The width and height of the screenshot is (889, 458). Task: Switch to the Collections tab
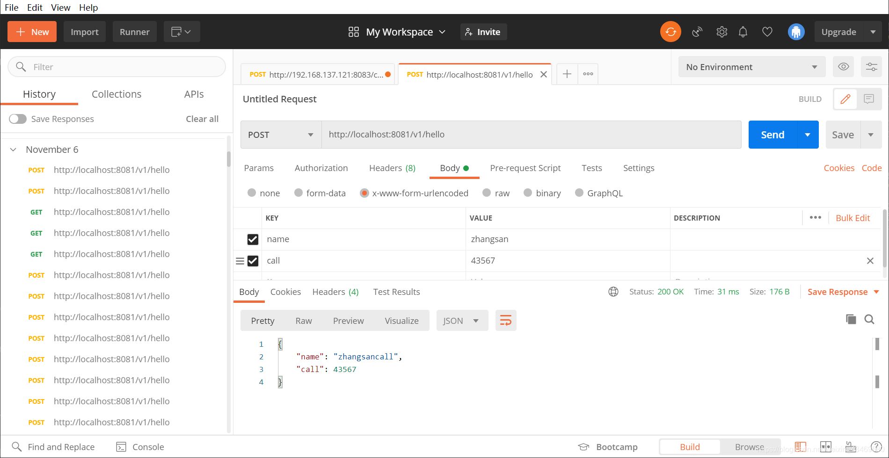click(116, 94)
